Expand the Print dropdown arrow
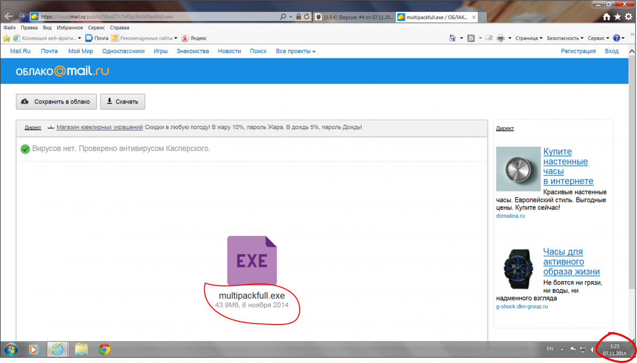Viewport: 637px width, 363px height. click(x=510, y=38)
